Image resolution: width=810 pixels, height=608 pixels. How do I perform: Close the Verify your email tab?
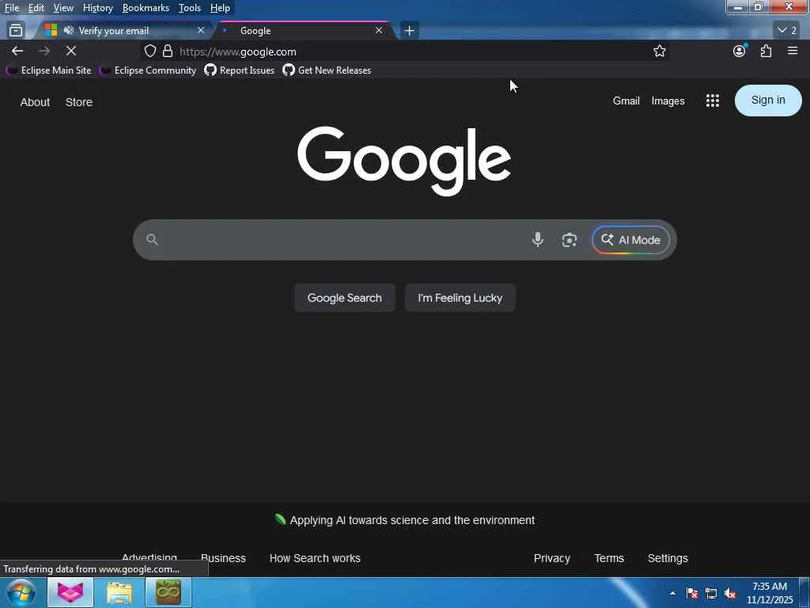pyautogui.click(x=201, y=31)
